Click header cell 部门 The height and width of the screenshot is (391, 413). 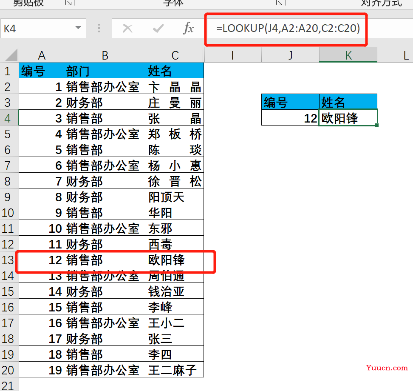105,71
